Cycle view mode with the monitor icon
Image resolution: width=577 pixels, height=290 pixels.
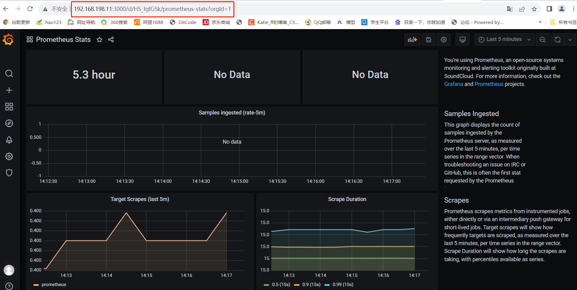(462, 39)
